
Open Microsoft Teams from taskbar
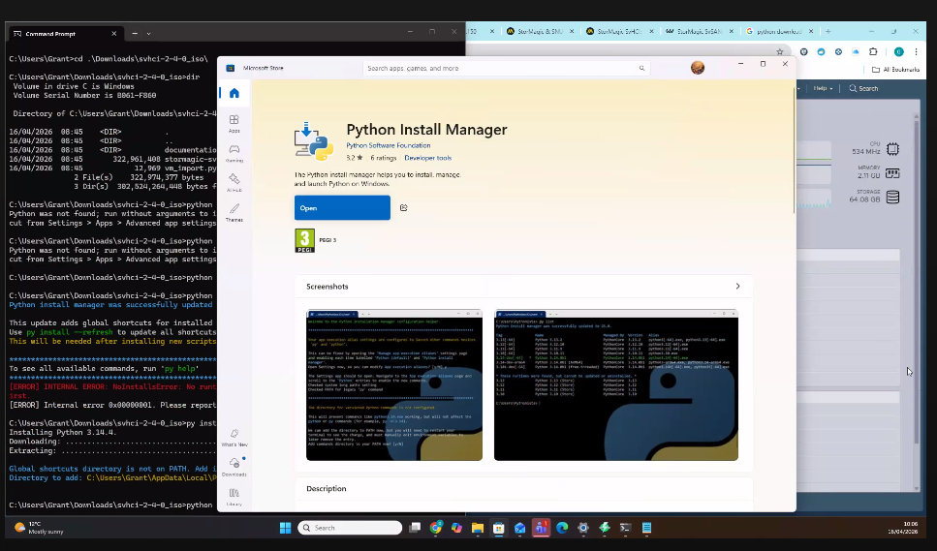541,528
